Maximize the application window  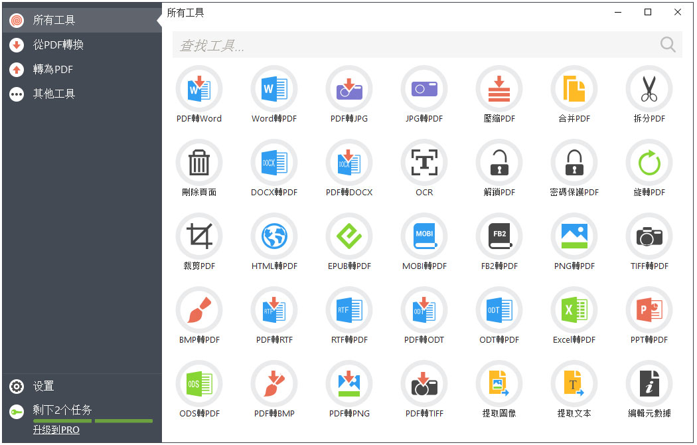click(x=648, y=12)
